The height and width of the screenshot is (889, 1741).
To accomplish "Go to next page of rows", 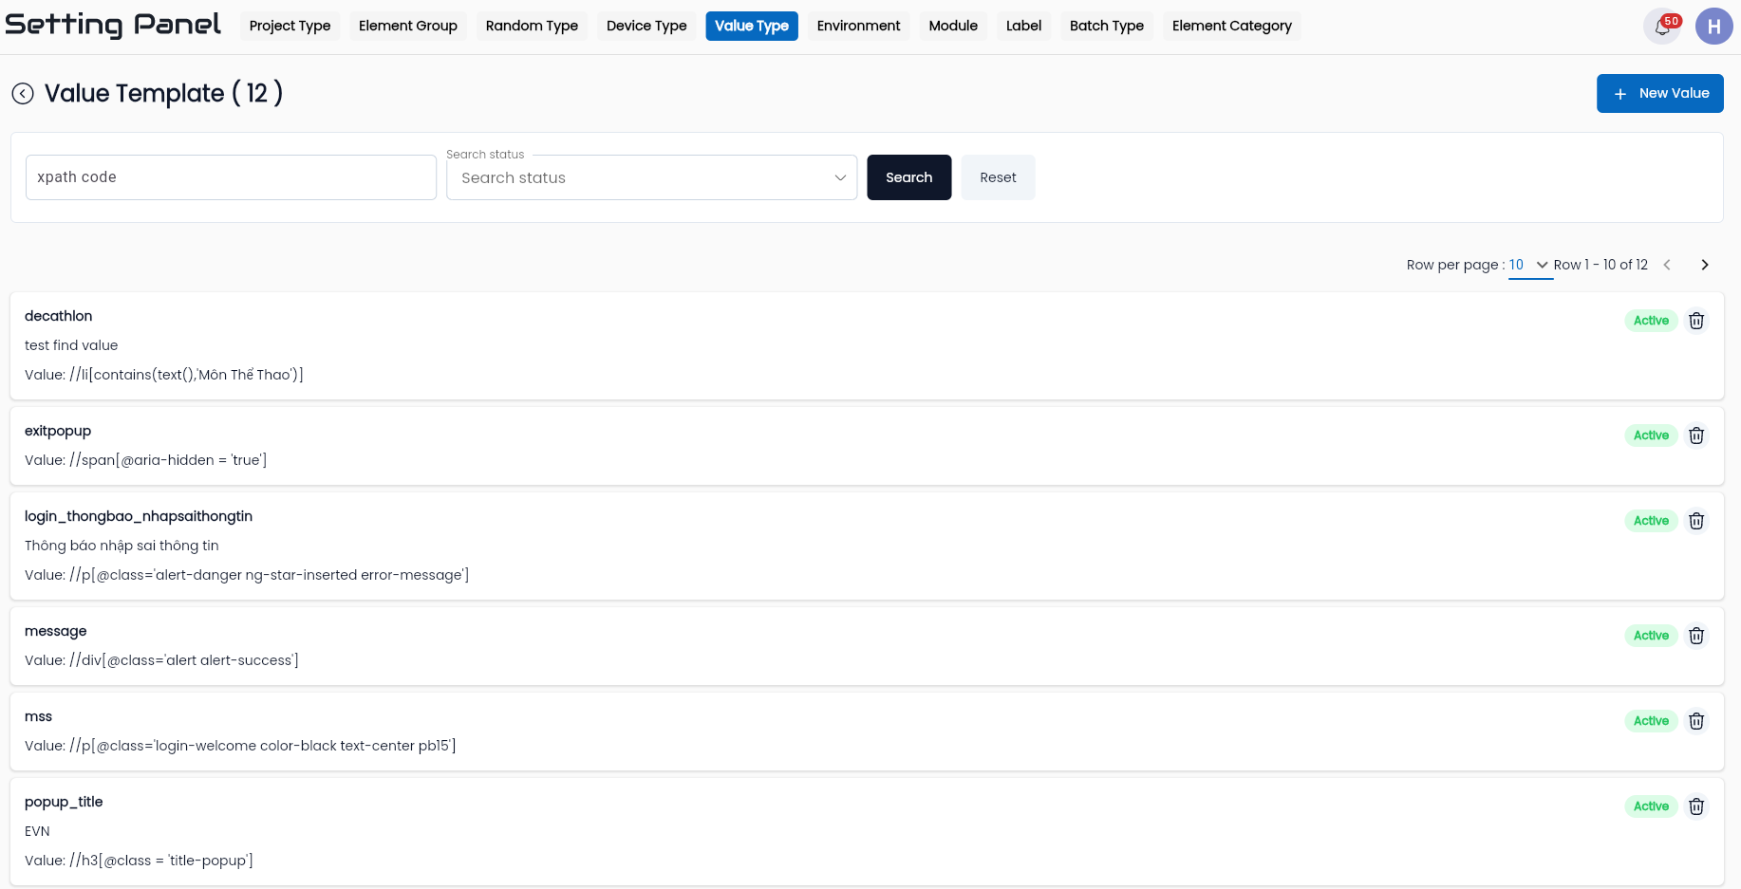I will pyautogui.click(x=1705, y=265).
